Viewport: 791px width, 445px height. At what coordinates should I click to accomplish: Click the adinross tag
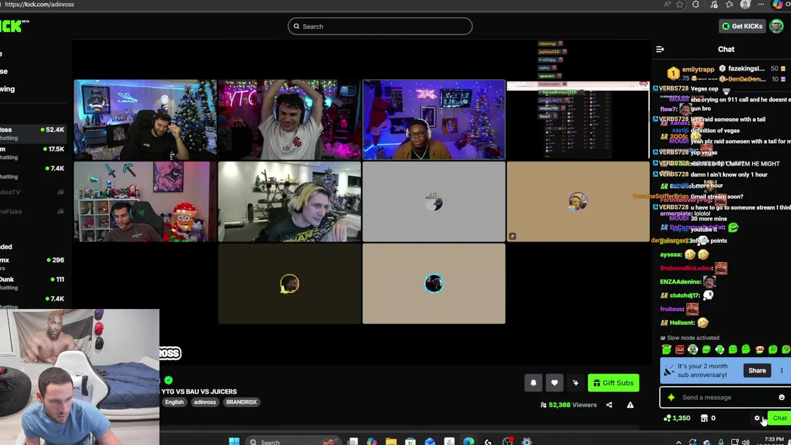205,402
